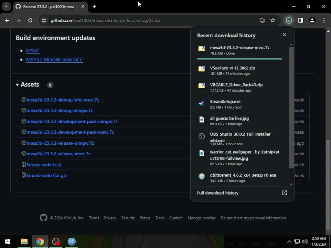Download mesa3d-23.3.2-release-msvc.7z from Assets list

click(58, 154)
